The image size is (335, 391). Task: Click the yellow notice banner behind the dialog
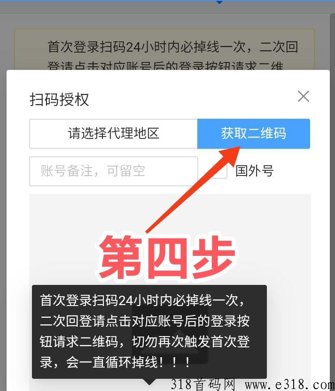(x=164, y=49)
